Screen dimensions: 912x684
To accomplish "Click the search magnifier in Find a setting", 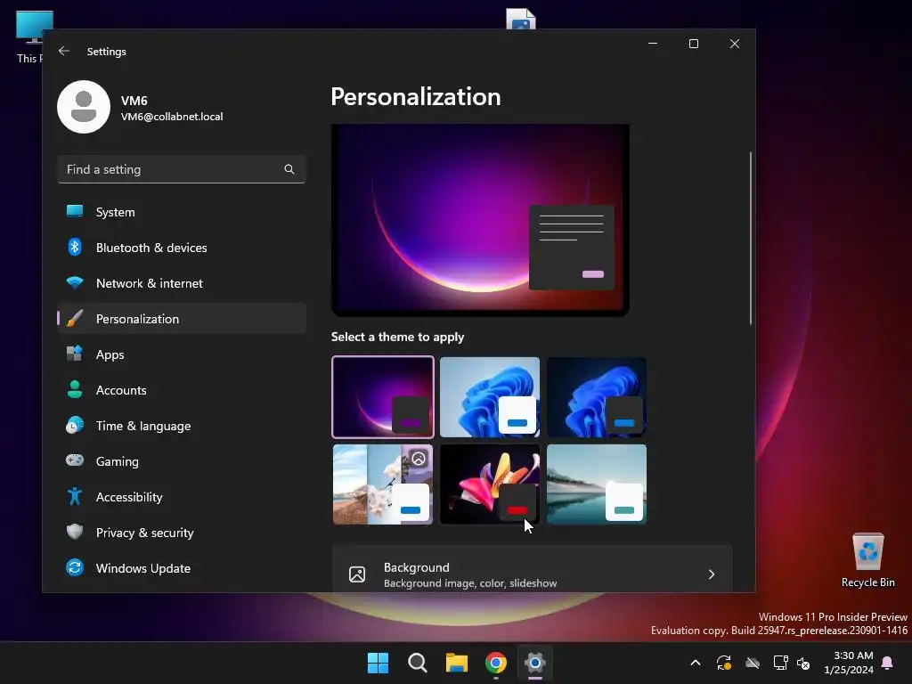I will (x=289, y=169).
